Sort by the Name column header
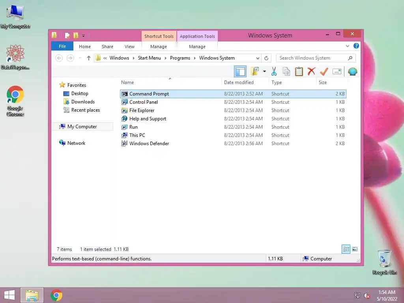404x303 pixels. [170, 82]
